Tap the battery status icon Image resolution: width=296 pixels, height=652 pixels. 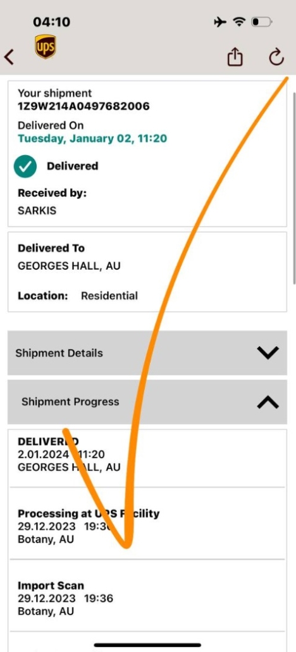coord(262,22)
